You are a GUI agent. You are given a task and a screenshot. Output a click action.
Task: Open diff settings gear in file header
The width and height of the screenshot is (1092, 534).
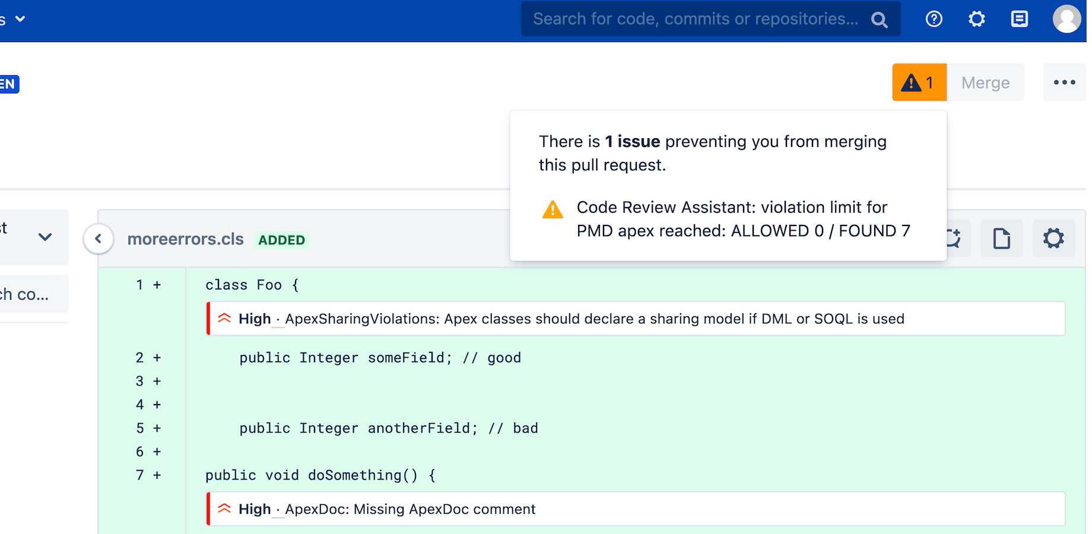[1053, 239]
